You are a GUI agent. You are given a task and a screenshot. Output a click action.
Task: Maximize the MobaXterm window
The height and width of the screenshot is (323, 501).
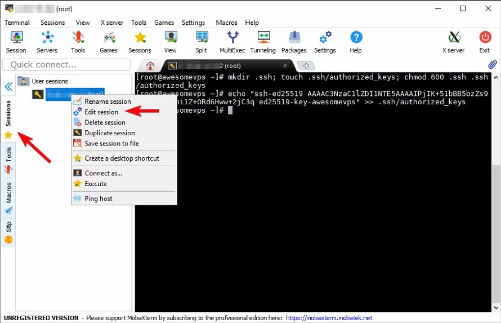pyautogui.click(x=463, y=8)
